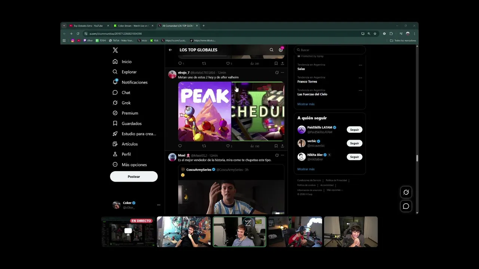479x269 pixels.
Task: Open more options dots on elrojo_7's post
Action: (282, 72)
